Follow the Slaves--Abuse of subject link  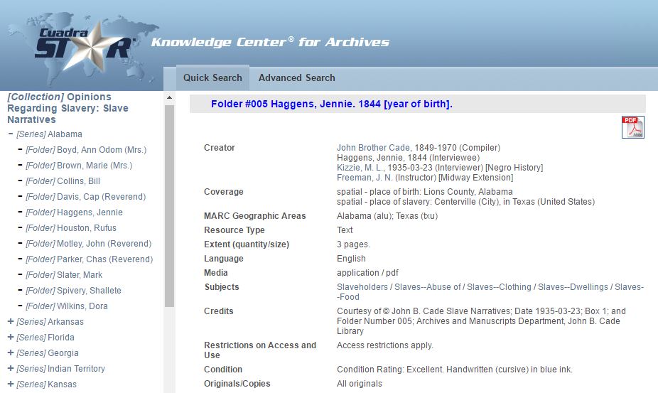tap(428, 287)
